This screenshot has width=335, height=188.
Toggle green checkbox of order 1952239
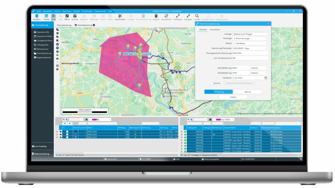point(185,132)
